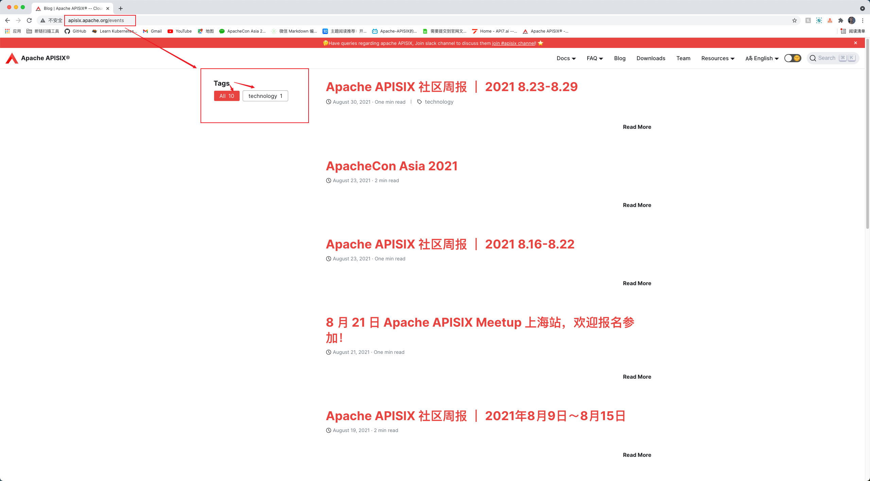Open the Chrome profile avatar
This screenshot has height=481, width=870.
852,20
